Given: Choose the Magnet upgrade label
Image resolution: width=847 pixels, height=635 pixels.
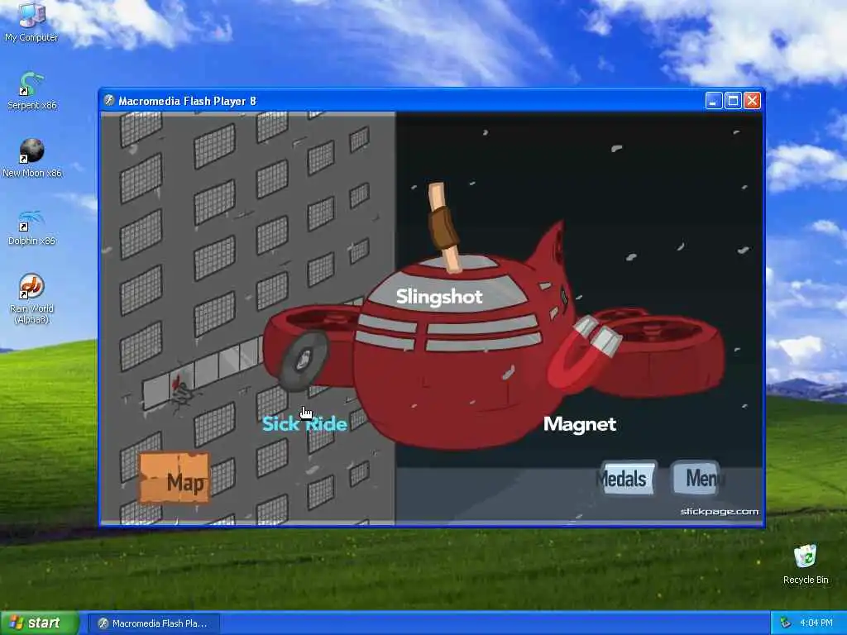Looking at the screenshot, I should pyautogui.click(x=580, y=424).
